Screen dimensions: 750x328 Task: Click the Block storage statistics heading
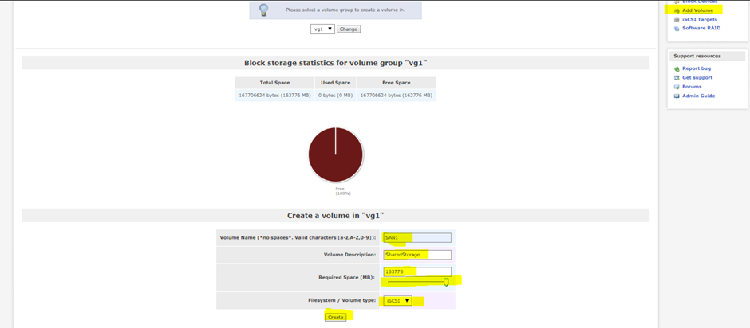coord(336,63)
